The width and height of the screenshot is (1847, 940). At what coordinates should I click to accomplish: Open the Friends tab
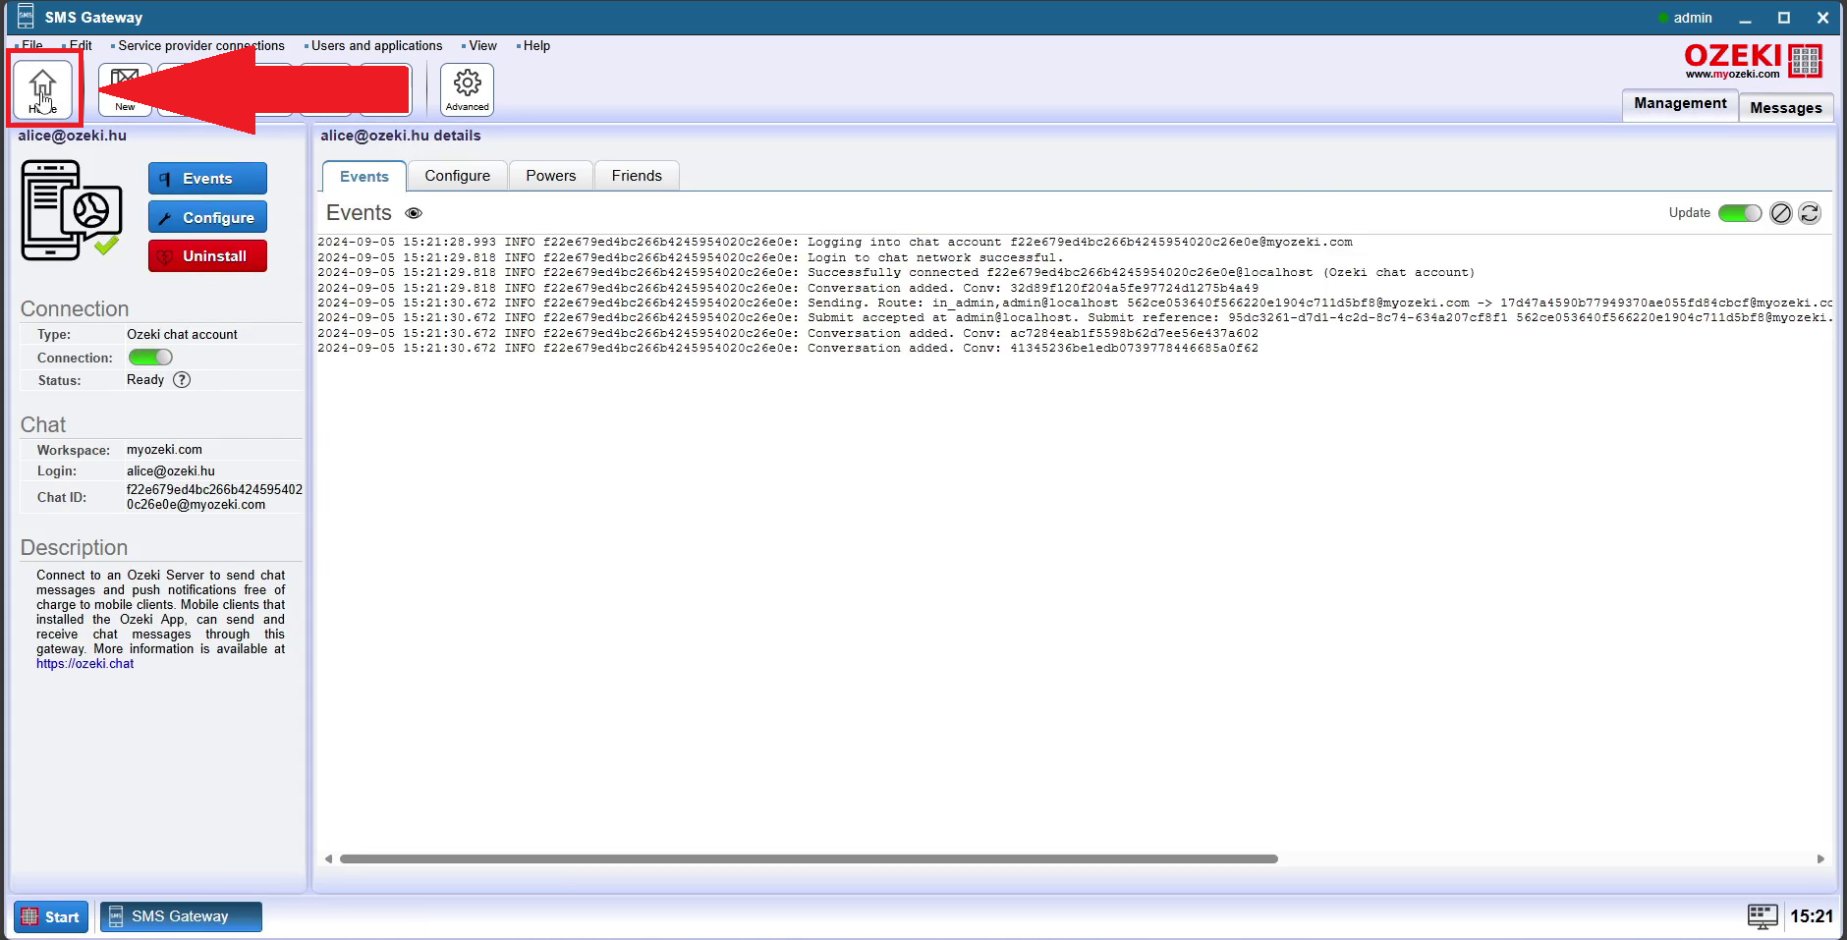point(637,176)
